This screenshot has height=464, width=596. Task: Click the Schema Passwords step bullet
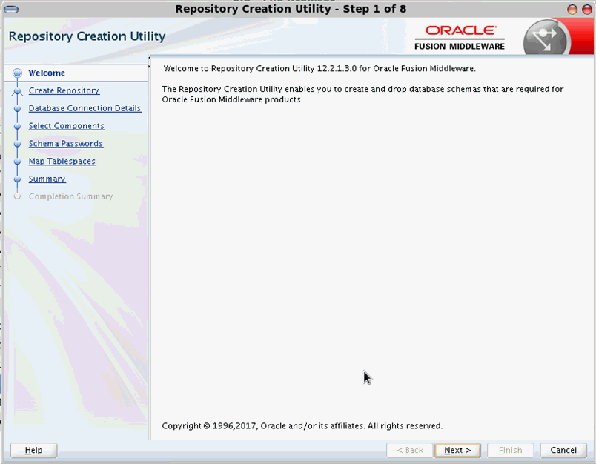(17, 144)
